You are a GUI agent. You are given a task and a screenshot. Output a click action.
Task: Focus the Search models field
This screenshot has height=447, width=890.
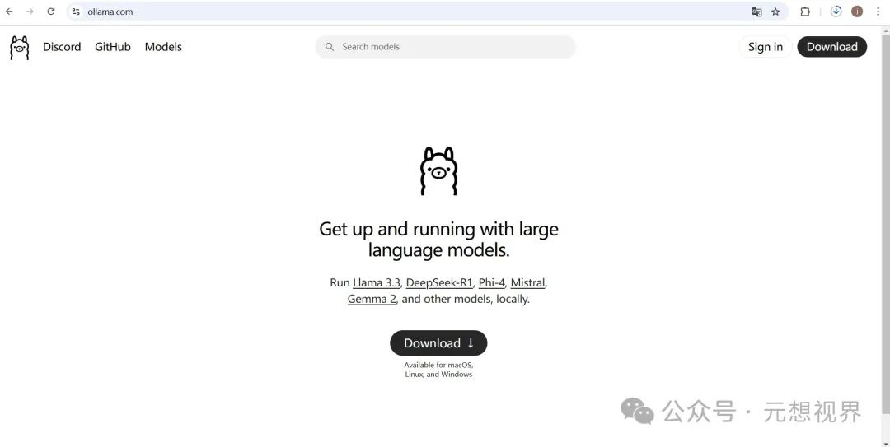coord(445,47)
